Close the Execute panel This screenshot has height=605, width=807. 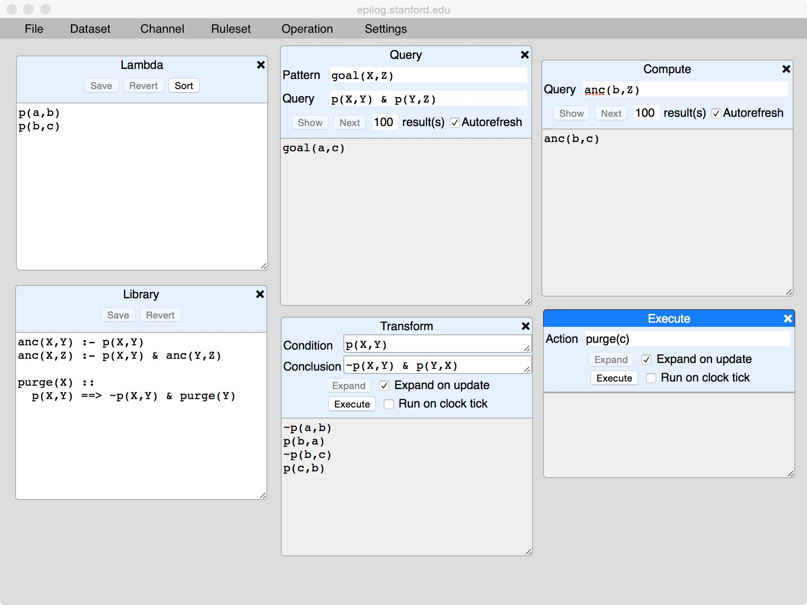click(x=788, y=319)
